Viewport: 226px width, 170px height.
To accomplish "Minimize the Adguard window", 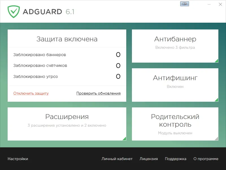I will point(209,4).
